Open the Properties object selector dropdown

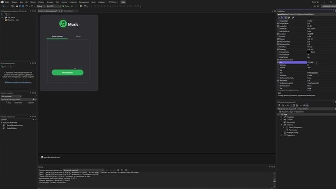tap(307, 14)
